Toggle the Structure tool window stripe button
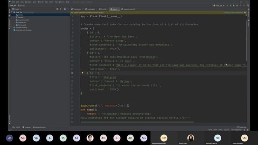 coord(10,24)
